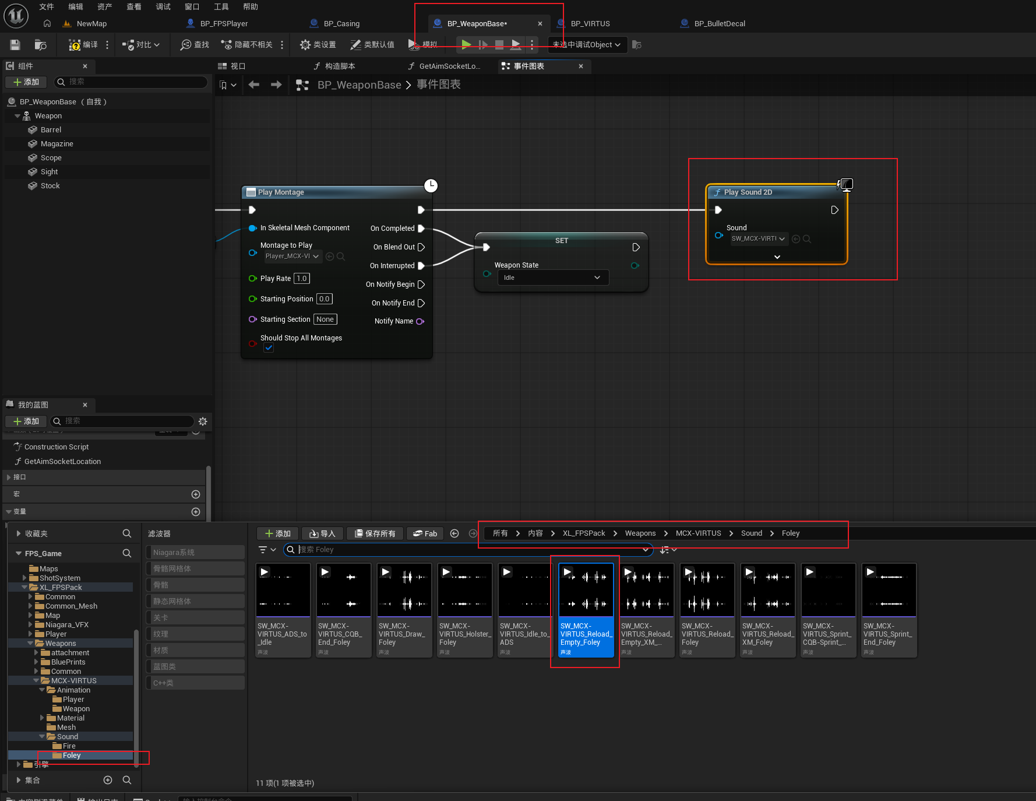Toggle the 静态网格体 static mesh filter
Screen dimensions: 1036x801
(195, 601)
